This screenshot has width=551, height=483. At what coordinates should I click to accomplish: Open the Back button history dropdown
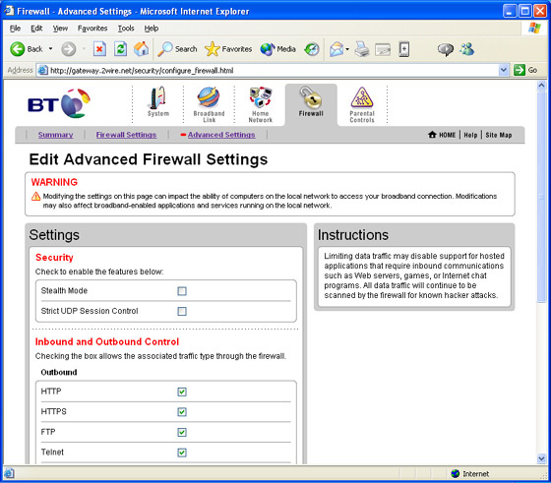(50, 49)
